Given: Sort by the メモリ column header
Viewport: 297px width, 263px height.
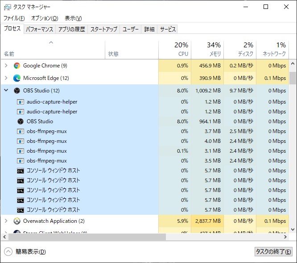Looking at the screenshot, I should click(x=207, y=50).
